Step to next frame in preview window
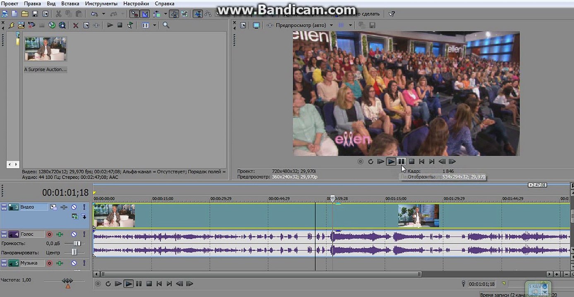The image size is (574, 297). [452, 162]
